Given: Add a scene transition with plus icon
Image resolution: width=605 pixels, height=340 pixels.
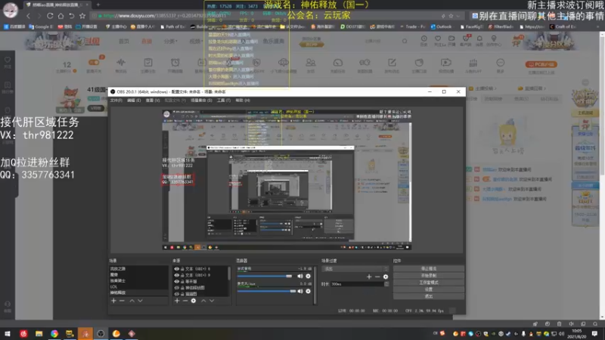Looking at the screenshot, I should coord(369,277).
